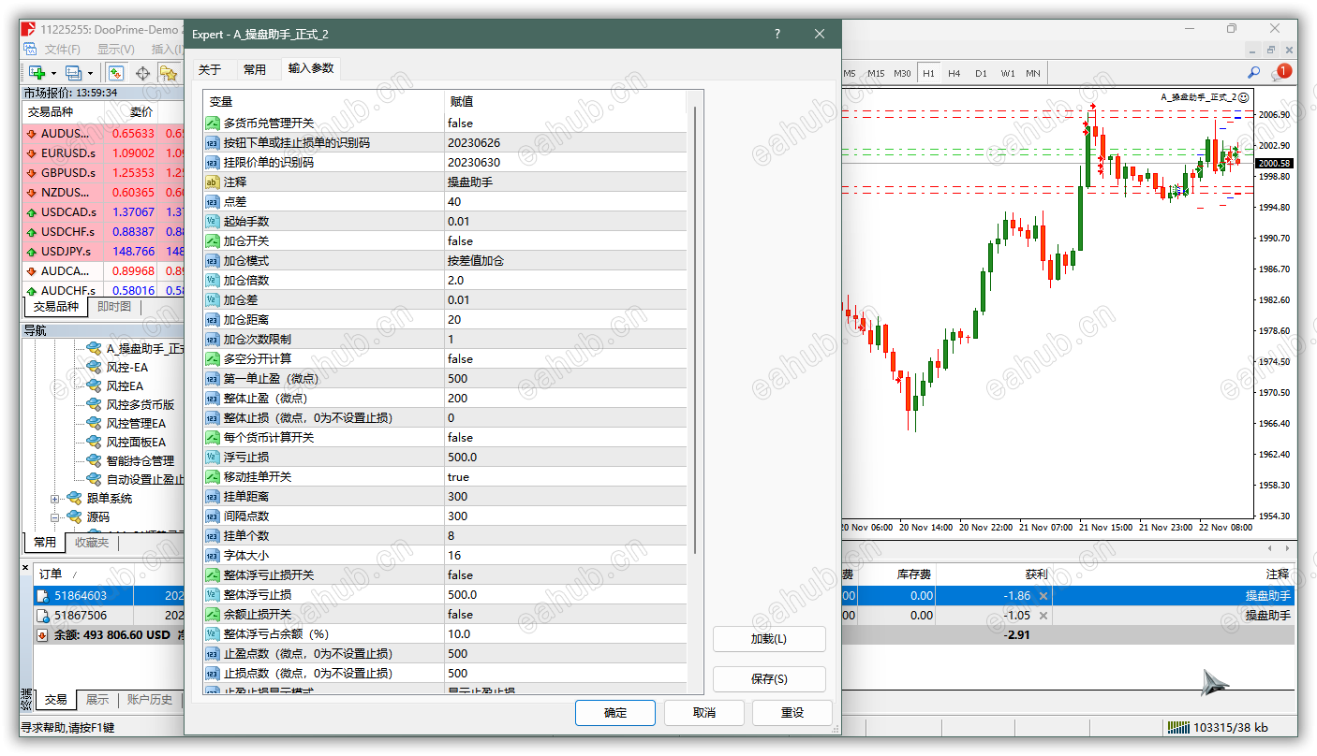This screenshot has width=1317, height=756.
Task: Toggle the 整体浮亏止损开关 value false
Action: 565,574
